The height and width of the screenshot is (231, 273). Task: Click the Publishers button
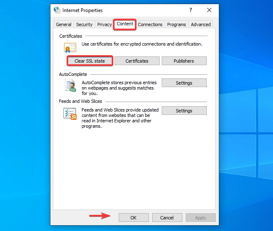point(184,61)
